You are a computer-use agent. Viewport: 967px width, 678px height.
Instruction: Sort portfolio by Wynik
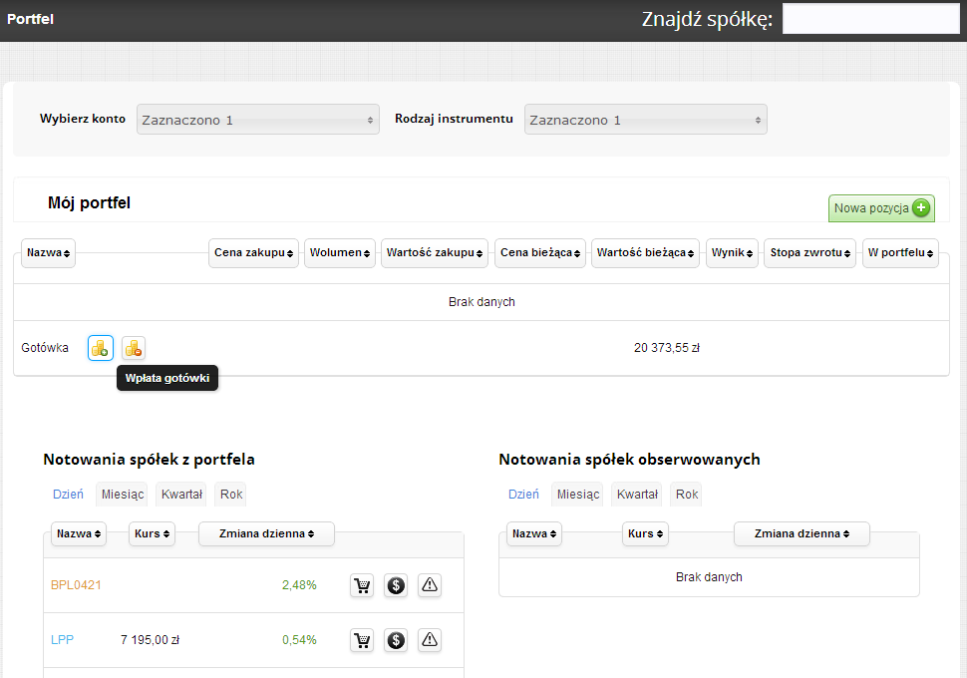(x=732, y=253)
